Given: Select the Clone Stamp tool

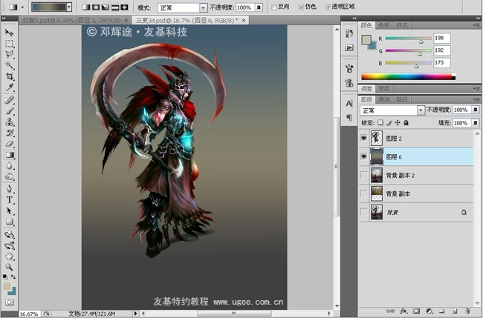Looking at the screenshot, I should [x=9, y=122].
